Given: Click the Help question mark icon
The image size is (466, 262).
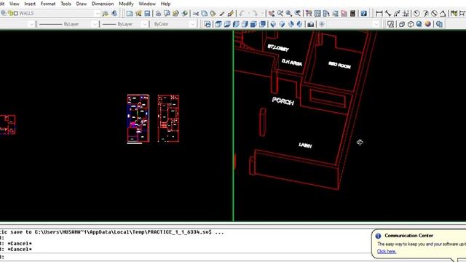Looking at the screenshot, I should coord(364,13).
